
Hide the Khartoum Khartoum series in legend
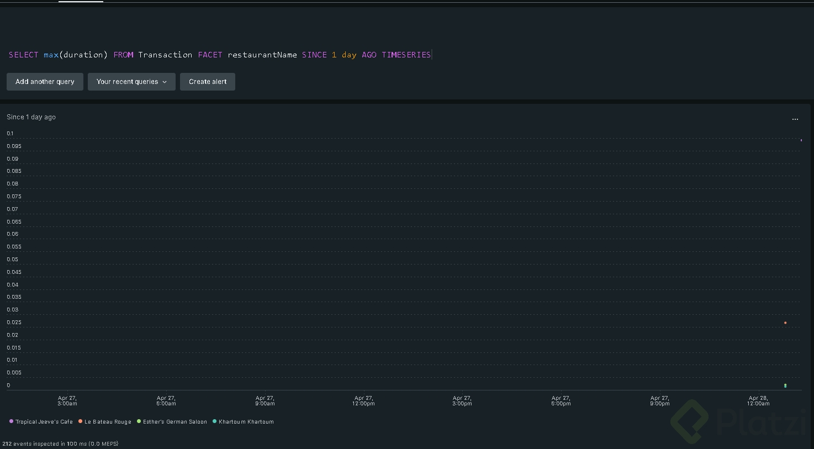(x=246, y=422)
